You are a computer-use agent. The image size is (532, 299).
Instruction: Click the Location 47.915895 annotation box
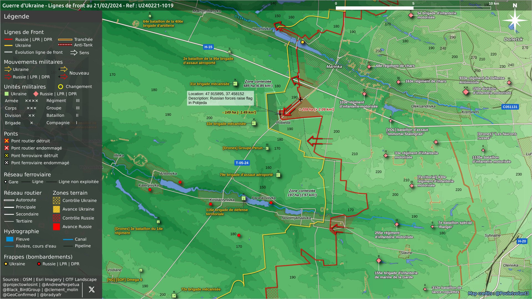[221, 98]
